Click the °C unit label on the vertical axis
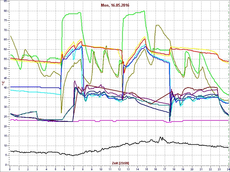Screen dimensions: 230x172 pyautogui.click(x=3, y=84)
